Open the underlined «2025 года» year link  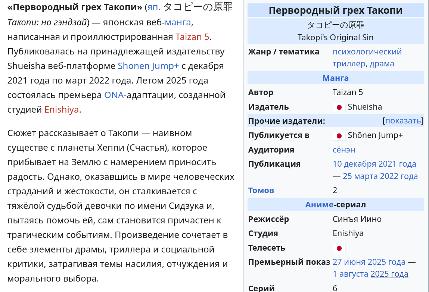[x=389, y=274]
